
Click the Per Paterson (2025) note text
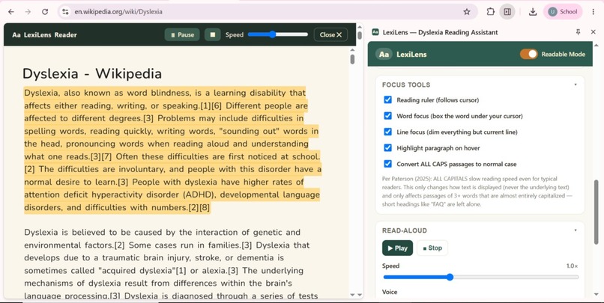[x=477, y=192]
